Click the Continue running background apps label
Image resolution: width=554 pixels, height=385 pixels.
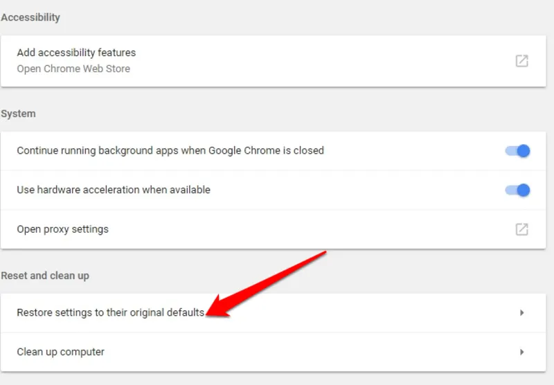tap(170, 150)
